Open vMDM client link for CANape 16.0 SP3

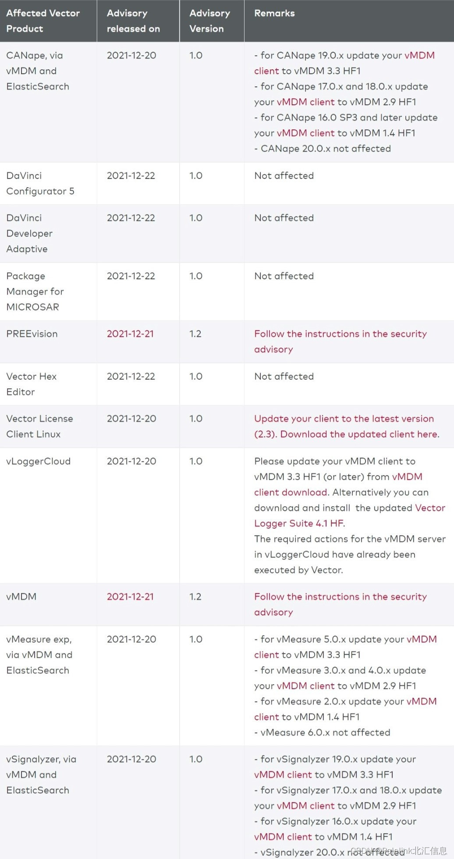point(305,133)
